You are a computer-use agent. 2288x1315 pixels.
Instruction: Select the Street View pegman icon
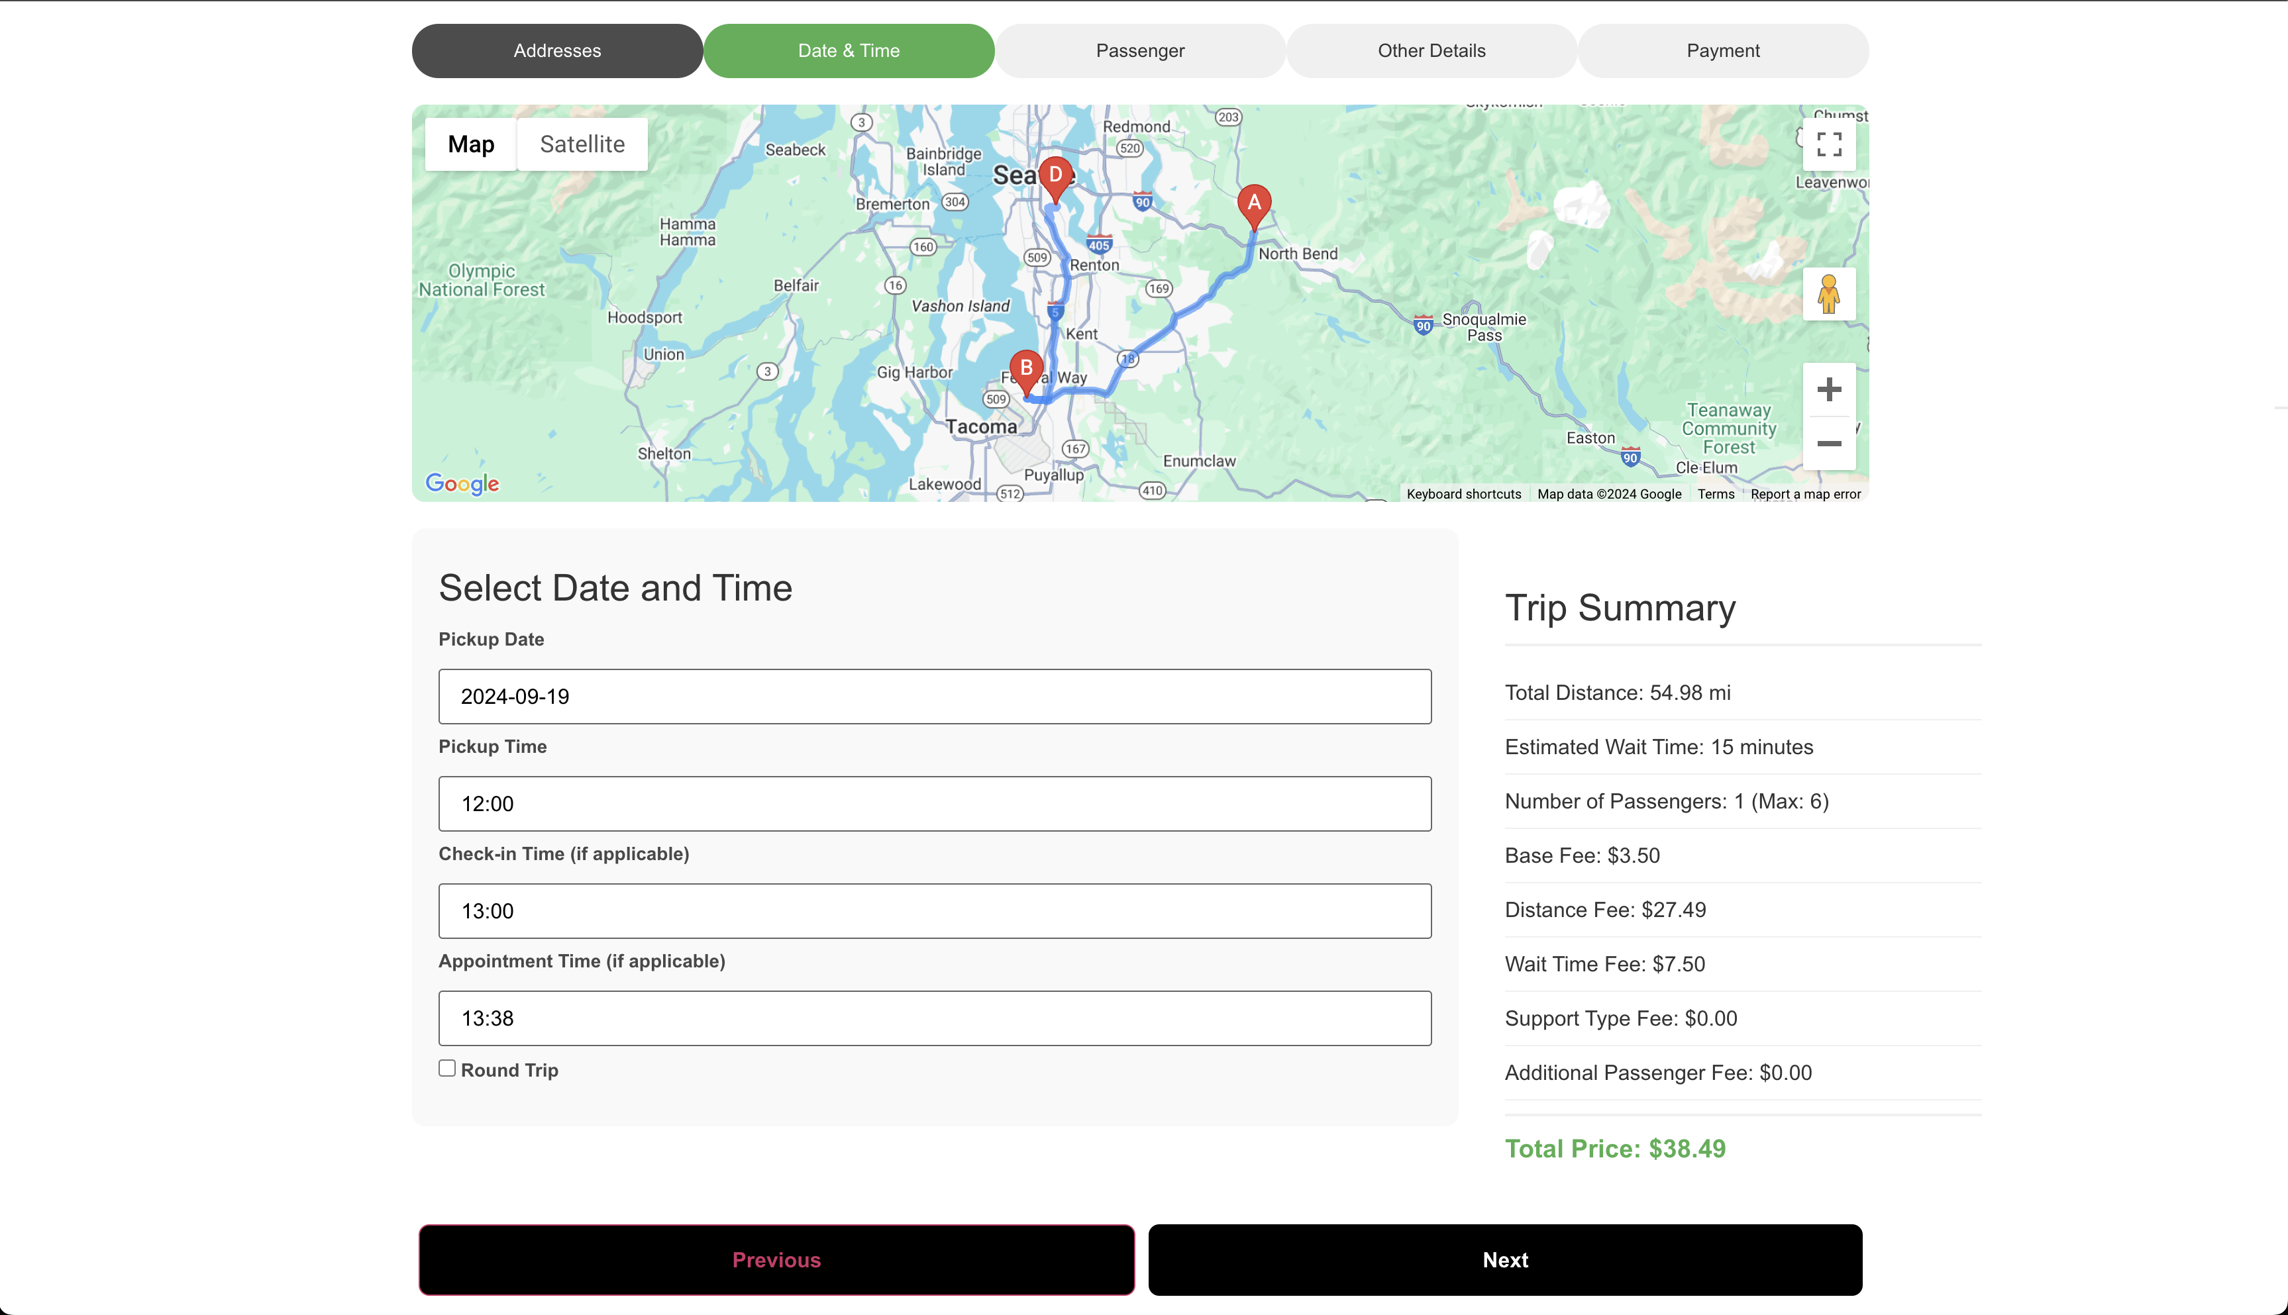point(1828,295)
